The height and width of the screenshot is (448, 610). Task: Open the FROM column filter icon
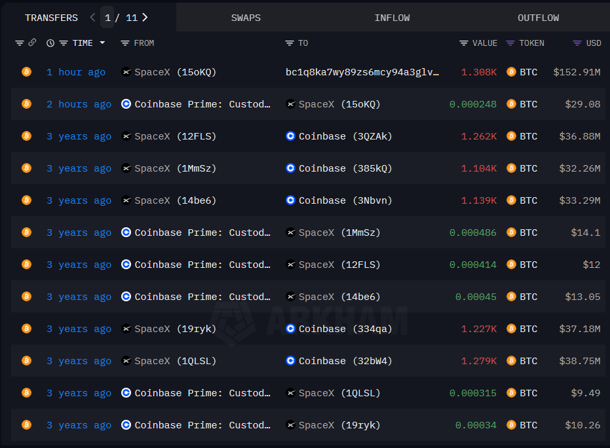[x=125, y=43]
